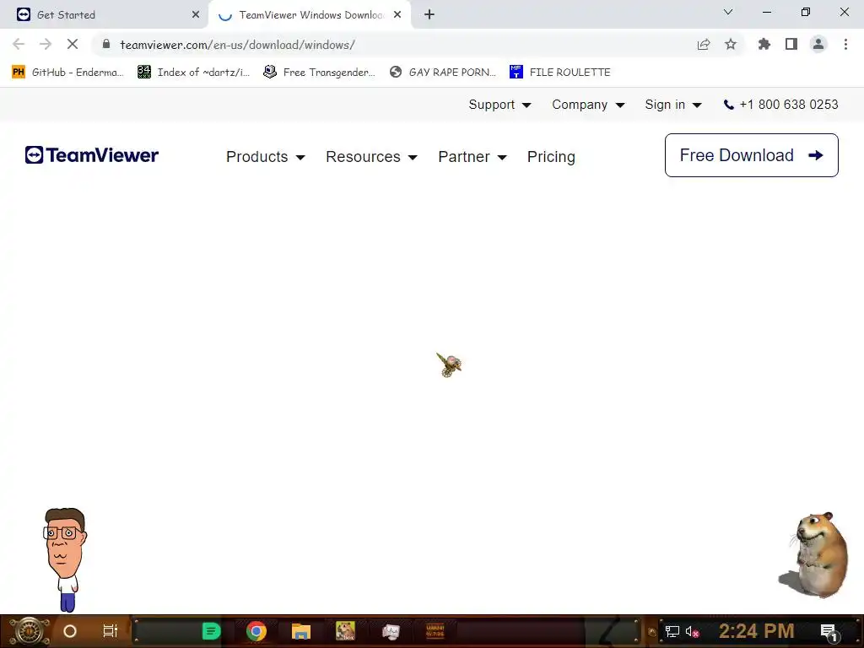The image size is (864, 648).
Task: Switch to the Get Started tab
Action: click(104, 14)
